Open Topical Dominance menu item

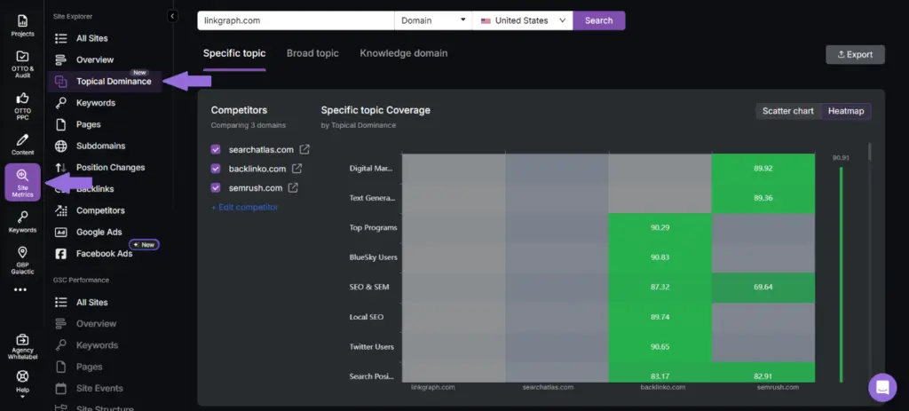[105, 81]
